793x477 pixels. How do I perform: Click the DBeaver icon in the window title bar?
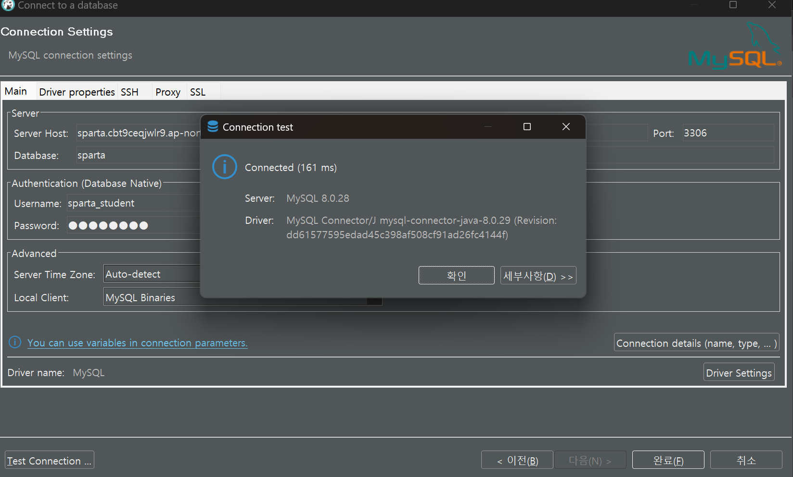click(x=8, y=5)
